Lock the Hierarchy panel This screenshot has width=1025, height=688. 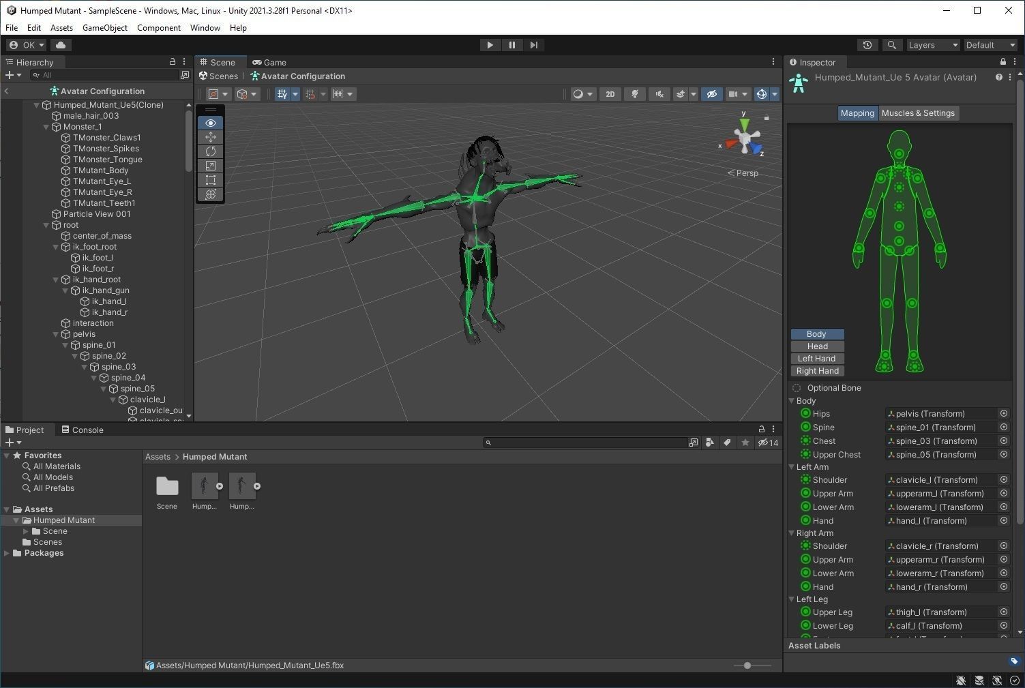coord(173,61)
